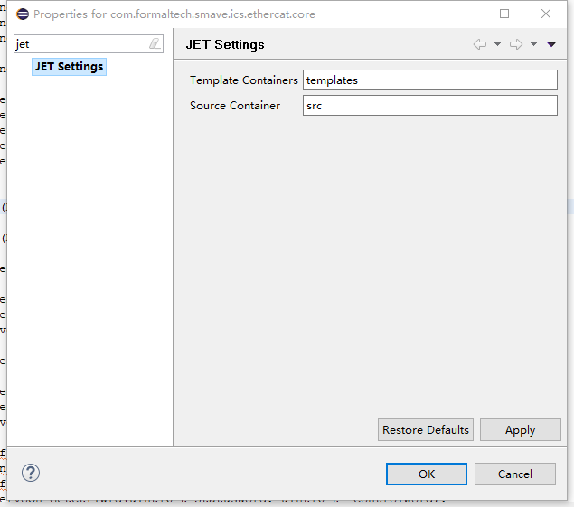574x507 pixels.
Task: Clear the filter text with eraser icon
Action: (155, 44)
